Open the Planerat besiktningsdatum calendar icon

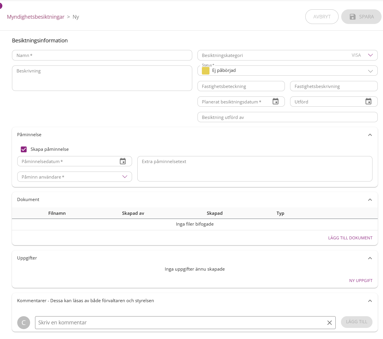[x=275, y=101]
